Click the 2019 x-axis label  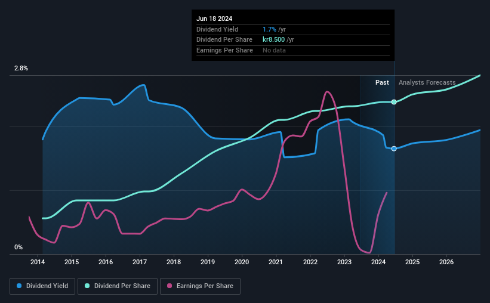point(208,262)
